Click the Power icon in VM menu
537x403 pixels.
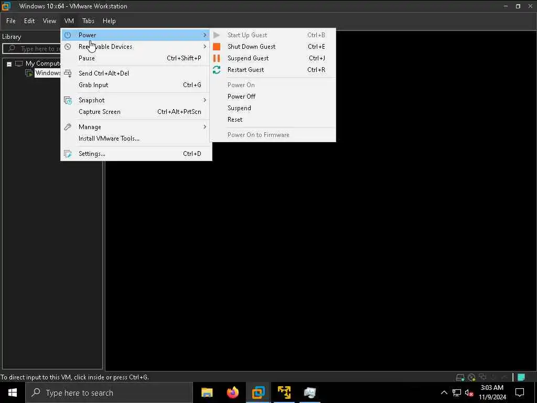(x=68, y=35)
